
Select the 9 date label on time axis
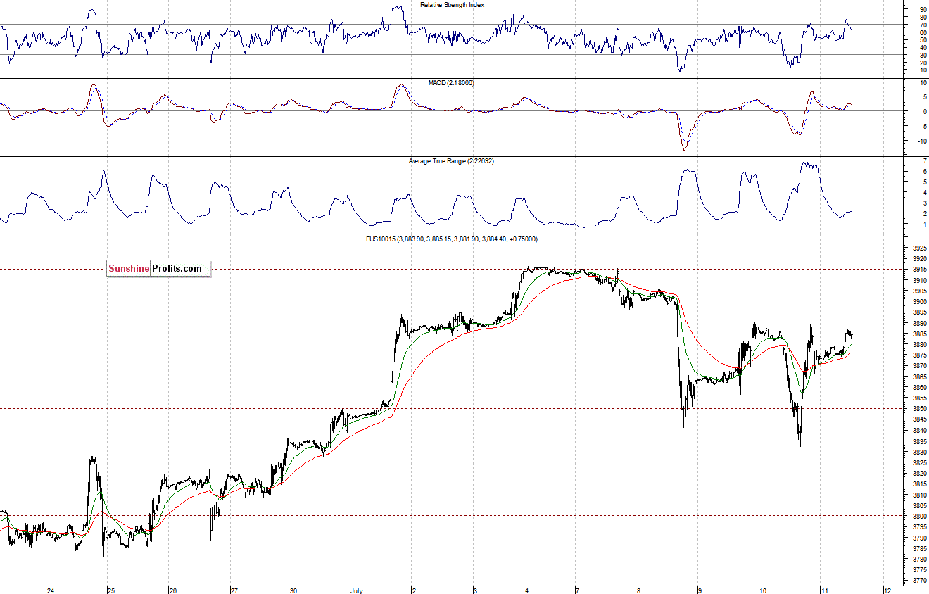pyautogui.click(x=700, y=590)
